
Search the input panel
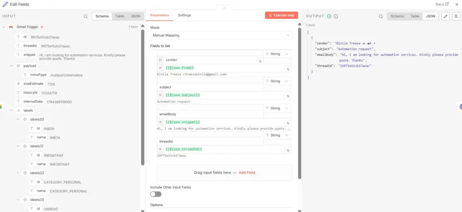coord(86,17)
